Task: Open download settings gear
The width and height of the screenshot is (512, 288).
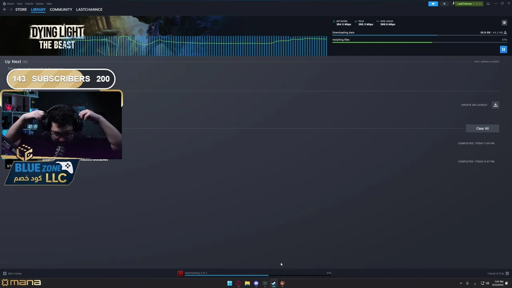Action: click(504, 23)
